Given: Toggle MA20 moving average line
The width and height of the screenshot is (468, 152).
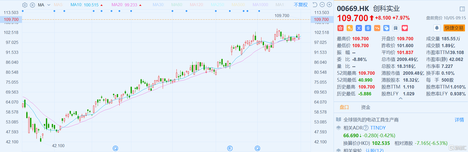Looking at the screenshot, I should point(124,5).
